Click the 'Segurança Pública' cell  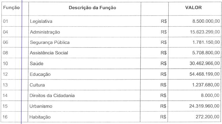(x=50, y=42)
